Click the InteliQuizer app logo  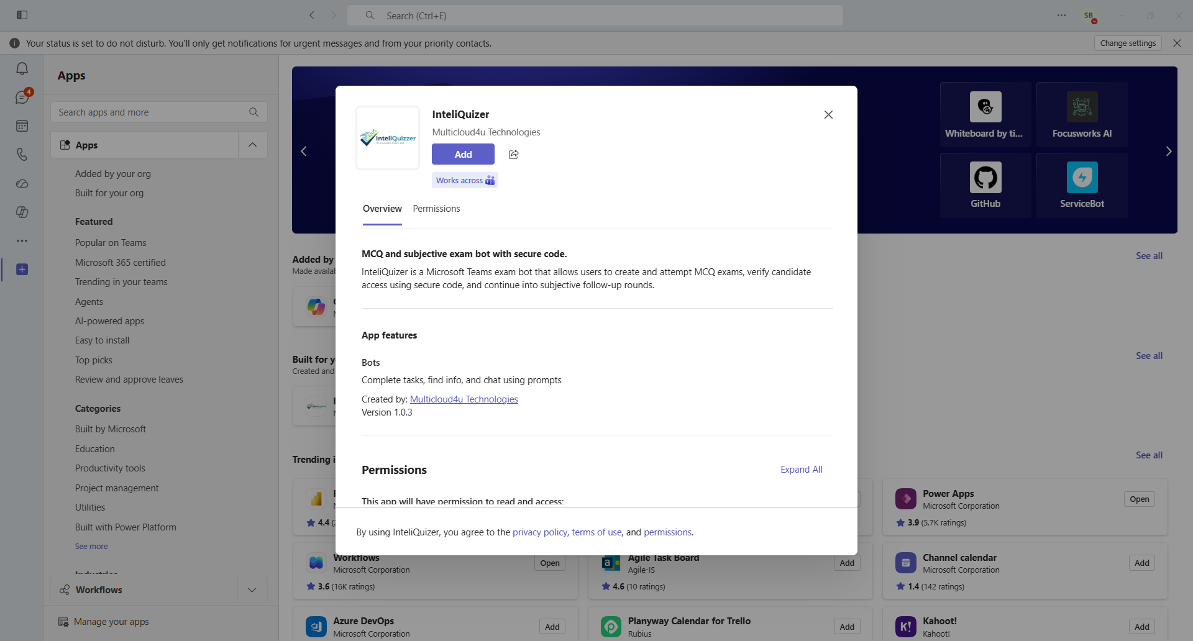tap(388, 138)
